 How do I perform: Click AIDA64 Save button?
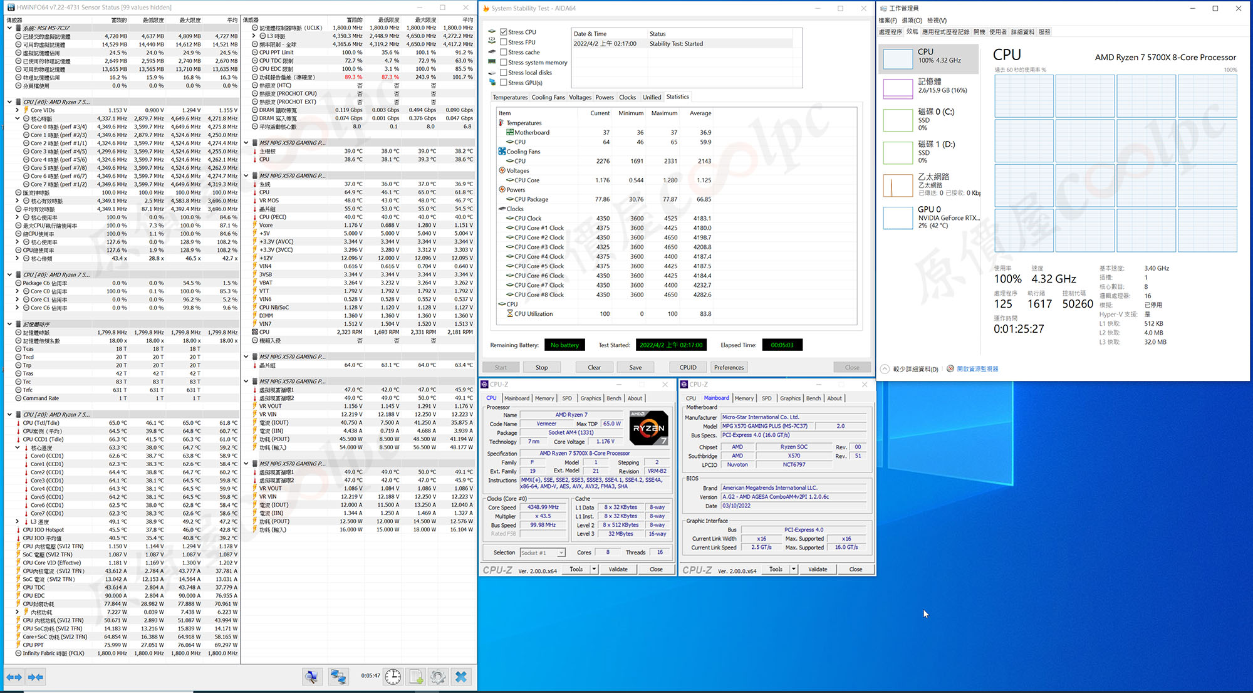pos(635,367)
